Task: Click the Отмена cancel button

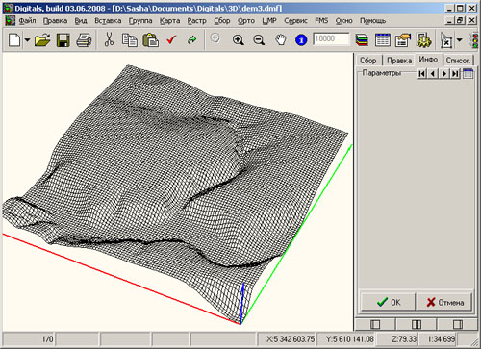Action: point(444,302)
